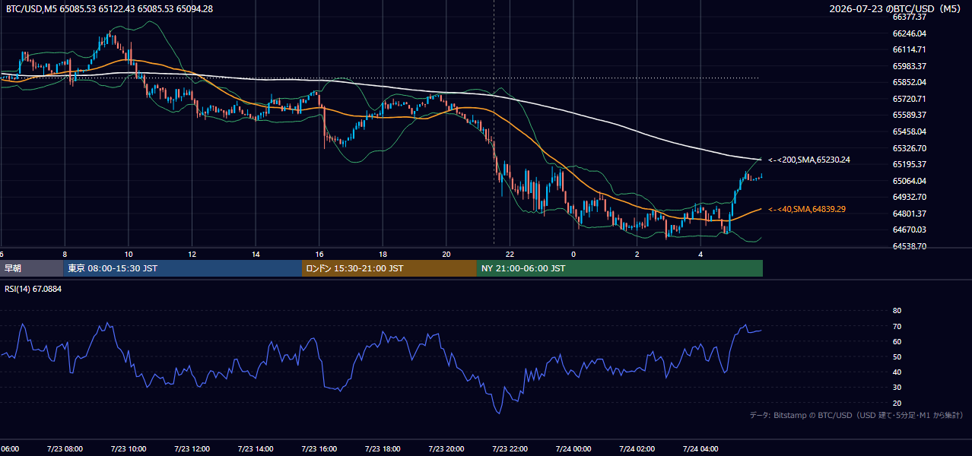Click RSI scale value 80
The width and height of the screenshot is (972, 456).
[x=897, y=311]
